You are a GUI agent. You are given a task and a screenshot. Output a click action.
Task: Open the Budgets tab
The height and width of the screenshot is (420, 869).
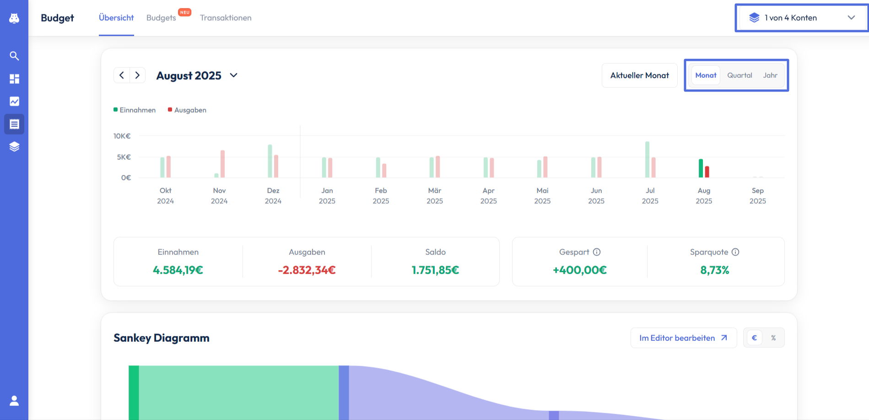click(161, 18)
